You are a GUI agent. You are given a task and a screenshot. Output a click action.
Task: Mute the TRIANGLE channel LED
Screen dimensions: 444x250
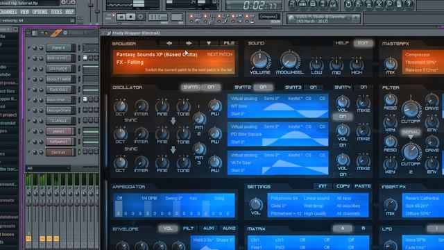click(28, 121)
